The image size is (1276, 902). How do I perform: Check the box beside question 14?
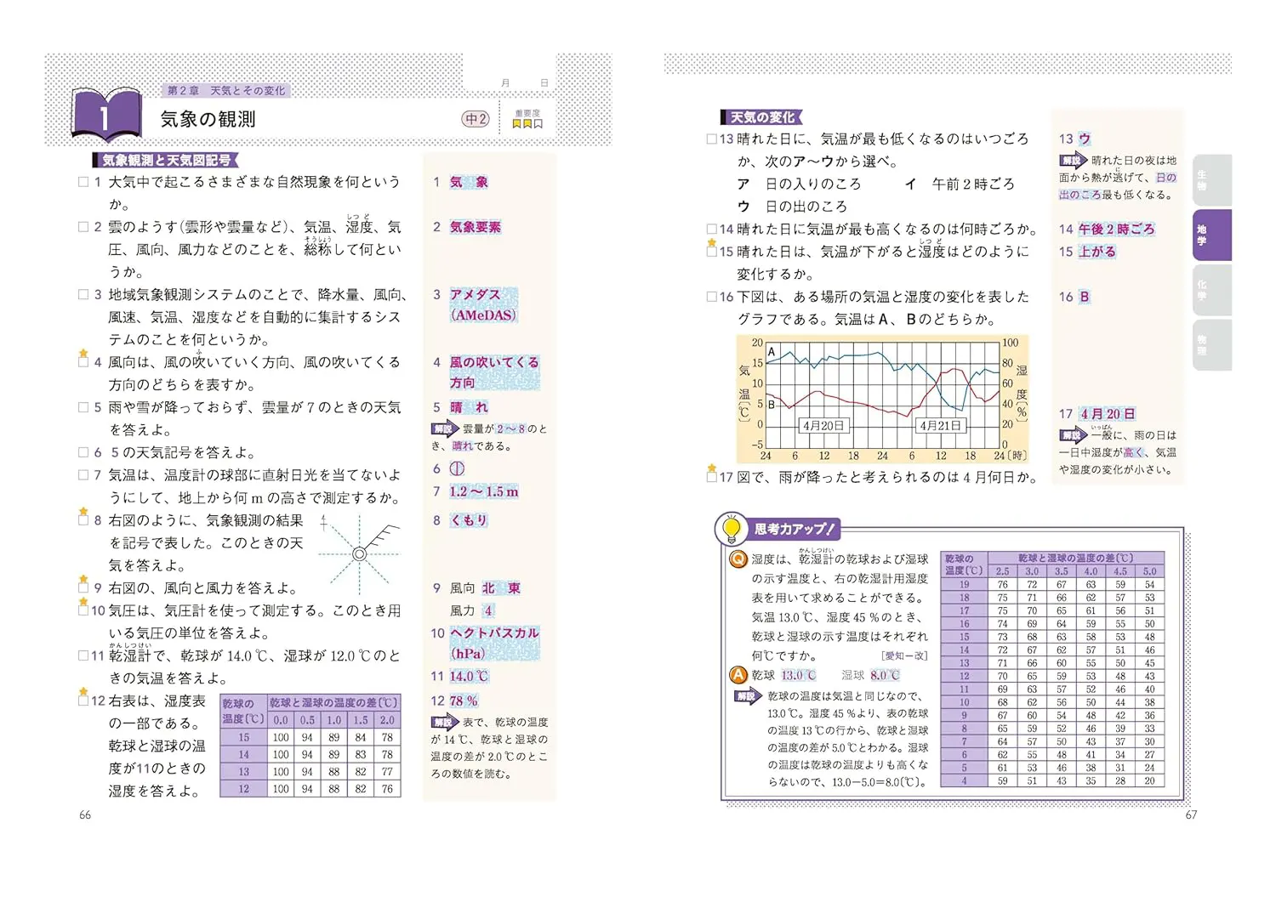tap(712, 229)
